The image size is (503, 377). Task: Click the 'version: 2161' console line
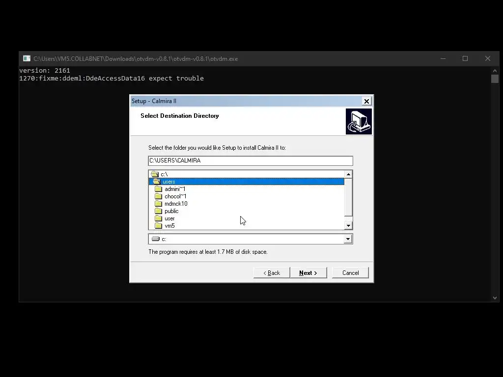45,71
